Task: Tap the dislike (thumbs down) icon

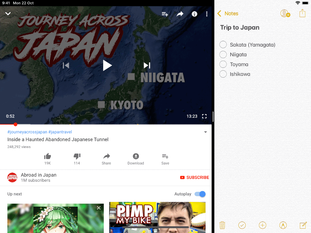Action: 77,156
